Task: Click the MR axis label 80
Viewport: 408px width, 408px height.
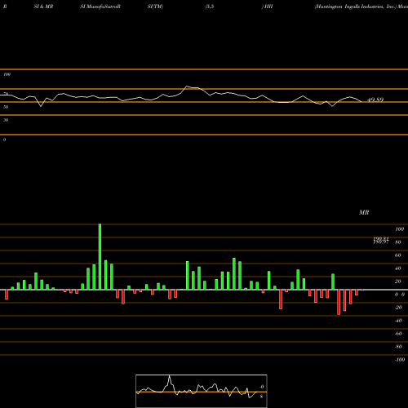Action: (x=398, y=242)
